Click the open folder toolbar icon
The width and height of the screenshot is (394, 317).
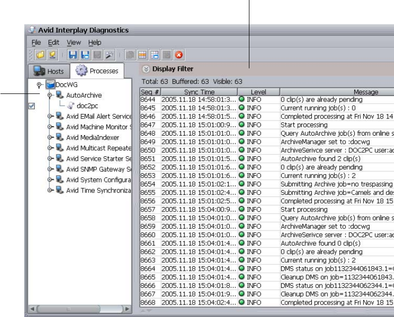pyautogui.click(x=40, y=55)
